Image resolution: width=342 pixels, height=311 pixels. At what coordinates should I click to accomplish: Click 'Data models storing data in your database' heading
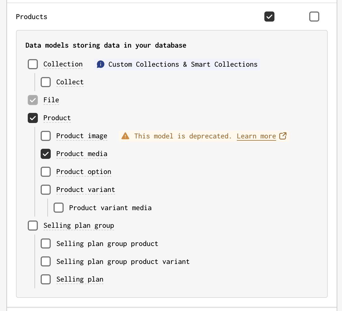(x=106, y=45)
